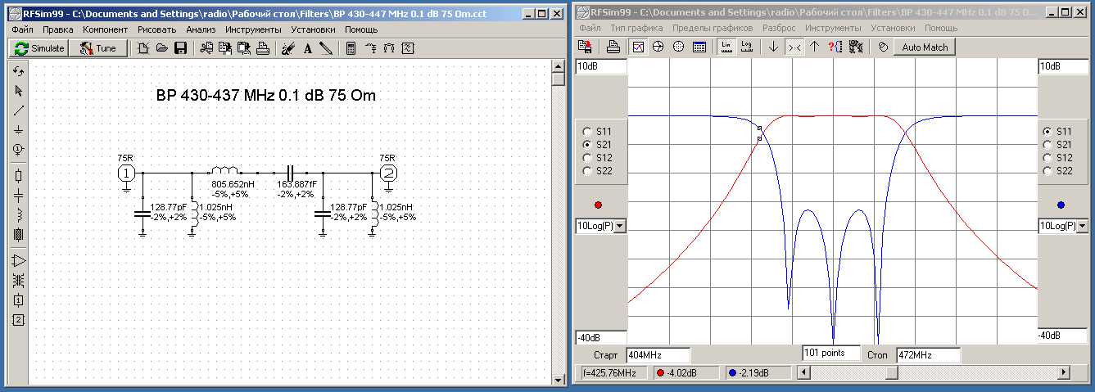The image size is (1095, 392).
Task: Select S11 radio for red trace
Action: 586,131
